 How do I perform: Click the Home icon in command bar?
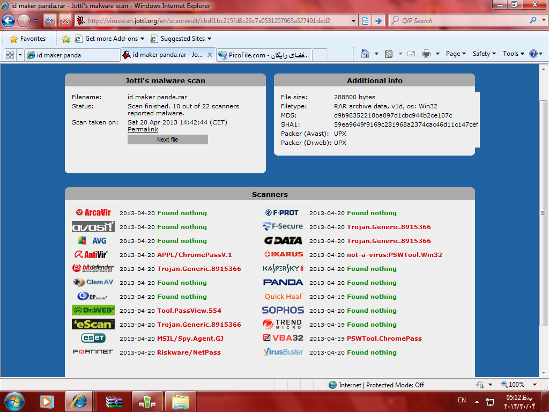click(x=365, y=54)
